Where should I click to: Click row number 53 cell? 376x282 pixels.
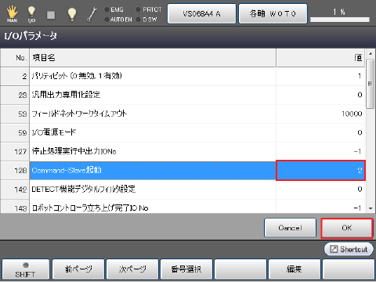pos(15,114)
